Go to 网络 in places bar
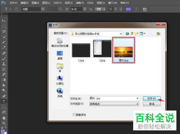This screenshot has width=180, height=134. point(60,93)
